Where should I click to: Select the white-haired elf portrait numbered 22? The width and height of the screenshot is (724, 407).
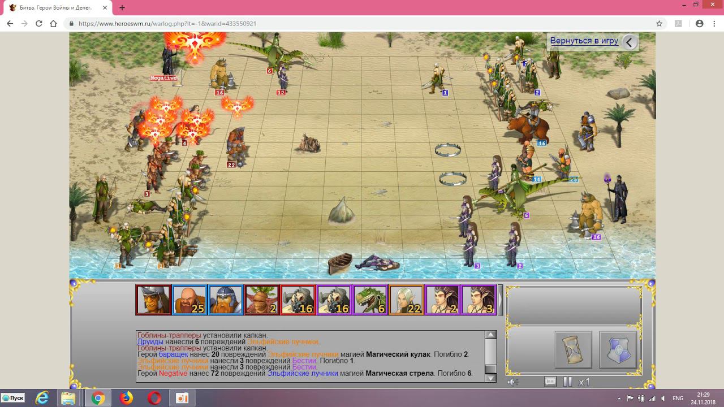click(x=407, y=300)
